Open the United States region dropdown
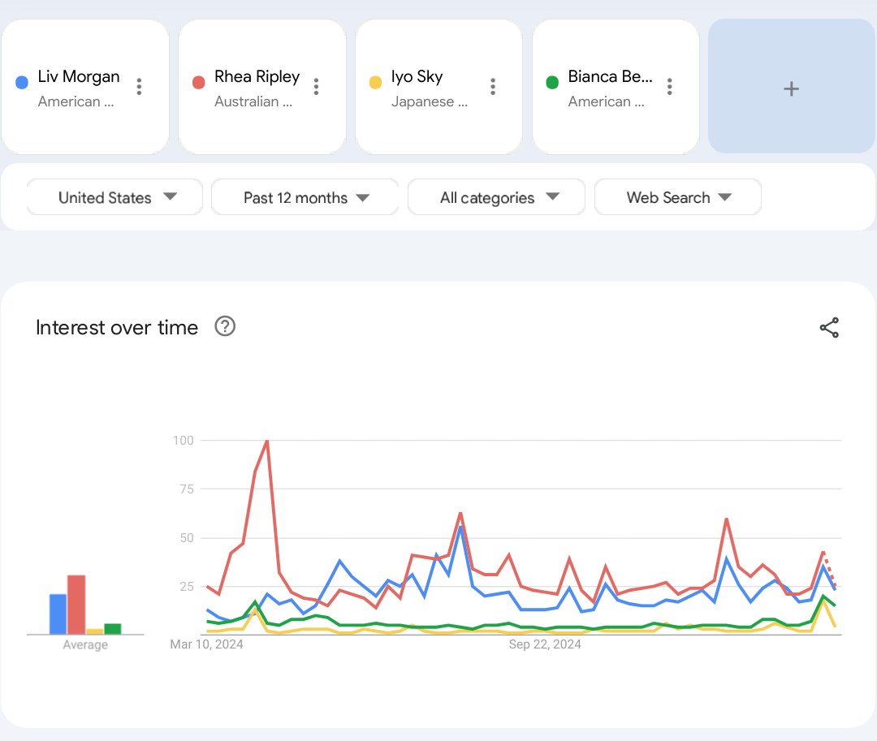Screen dimensions: 877x741 click(x=114, y=197)
